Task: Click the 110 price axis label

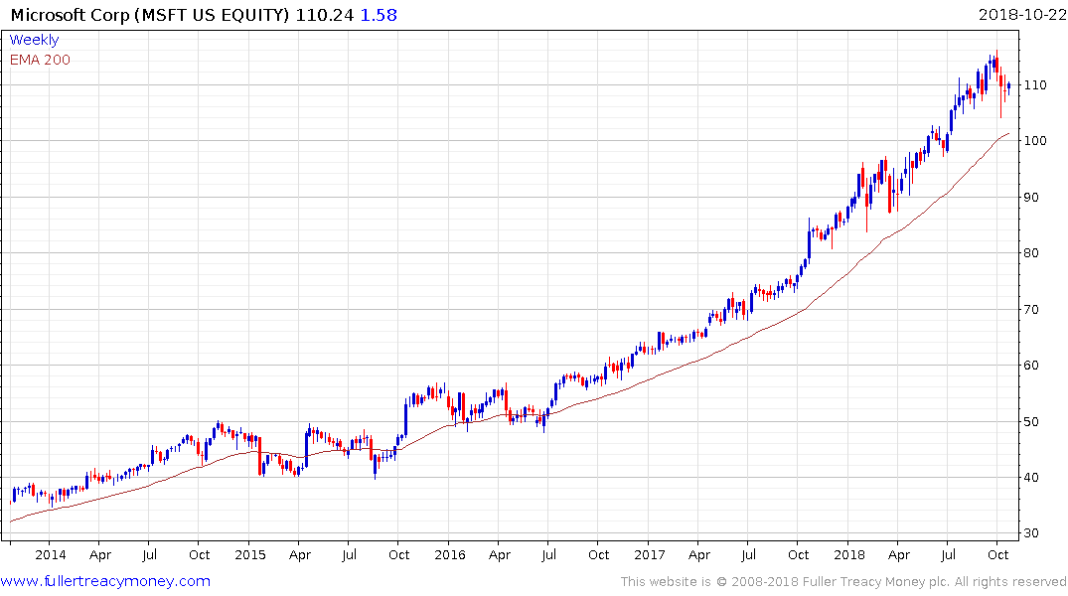Action: [x=1035, y=85]
